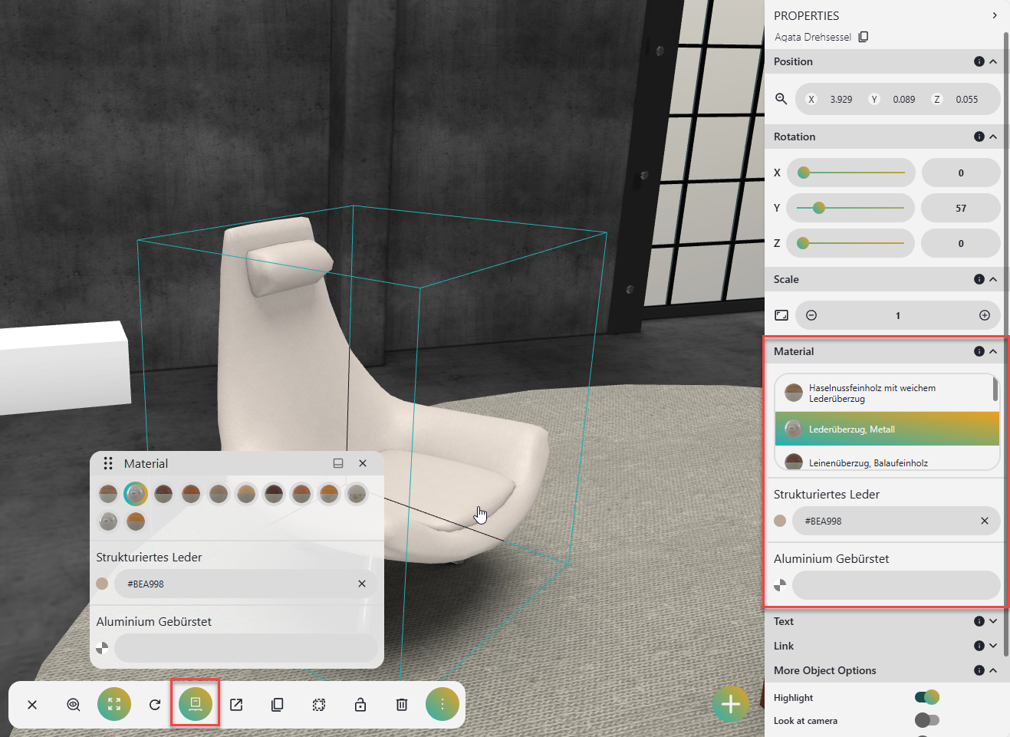Click the circular arrow rotate icon
This screenshot has height=737, width=1010.
point(155,705)
